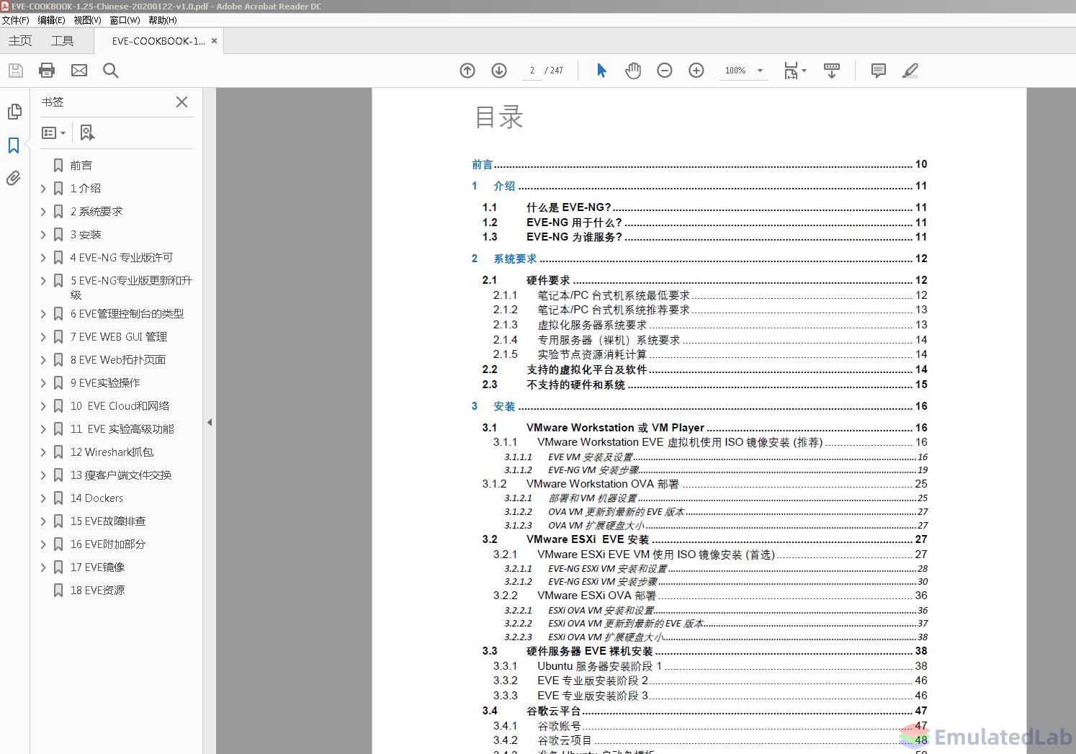The width and height of the screenshot is (1076, 754).
Task: Expand the 3 安装 bookmark
Action: [43, 235]
